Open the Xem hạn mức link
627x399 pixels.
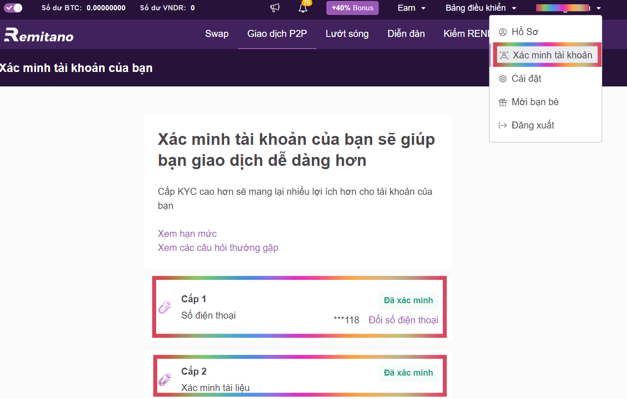click(187, 234)
